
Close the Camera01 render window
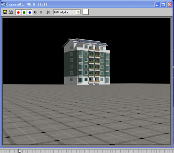[x=169, y=4]
